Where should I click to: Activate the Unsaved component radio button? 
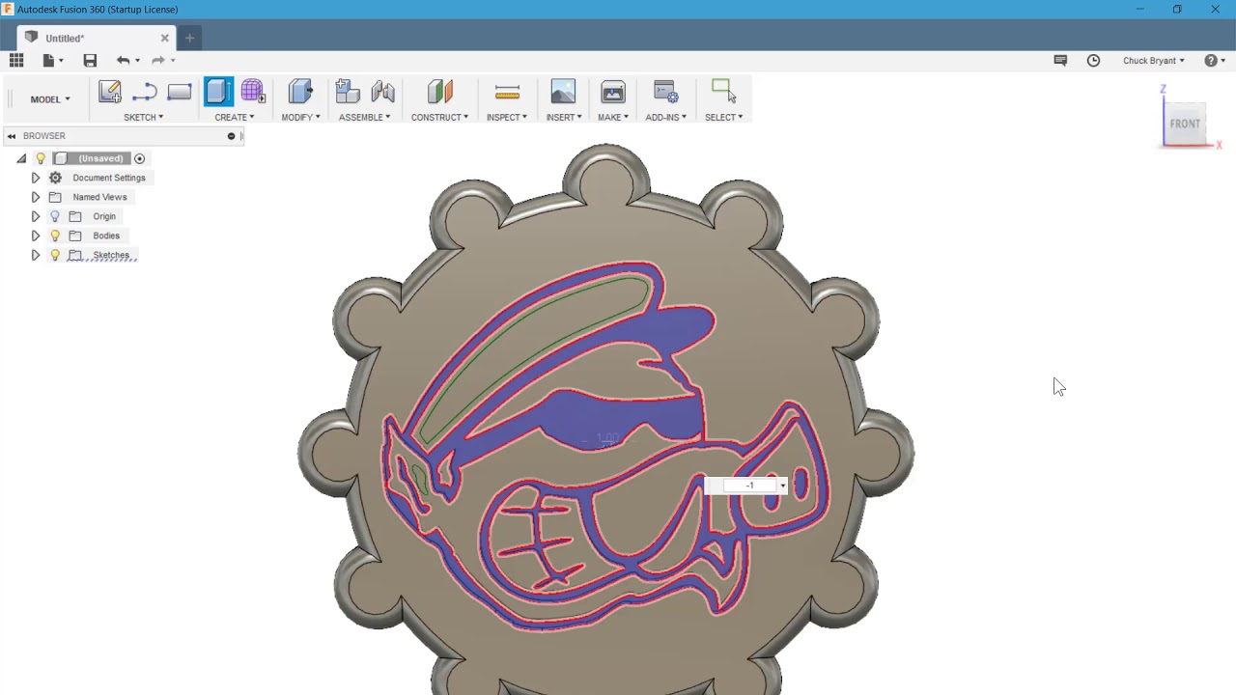pyautogui.click(x=139, y=158)
